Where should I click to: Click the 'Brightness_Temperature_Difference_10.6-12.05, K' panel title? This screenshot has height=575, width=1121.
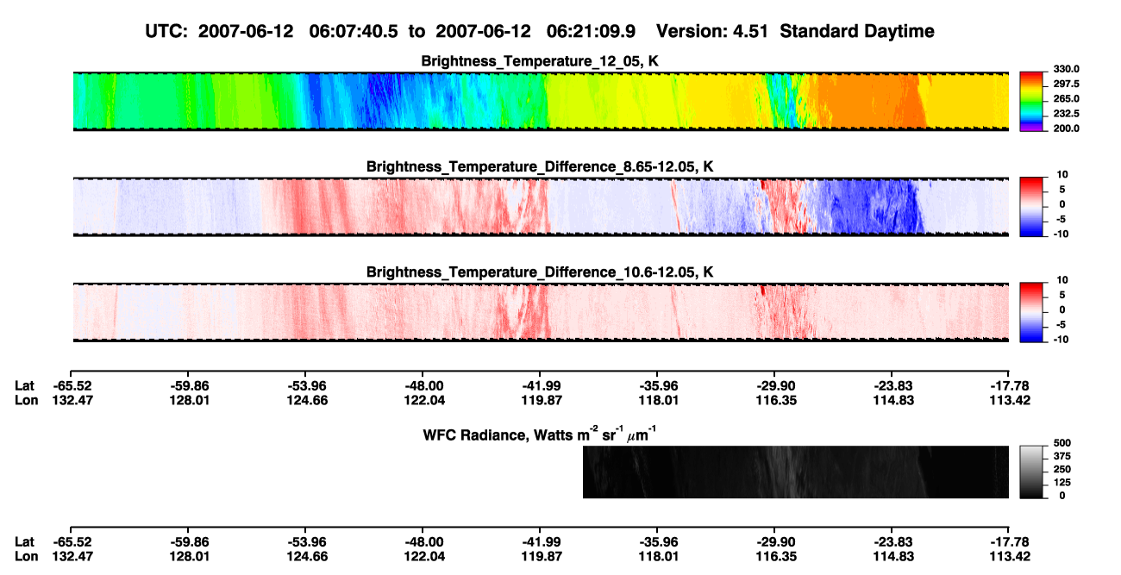click(x=541, y=272)
